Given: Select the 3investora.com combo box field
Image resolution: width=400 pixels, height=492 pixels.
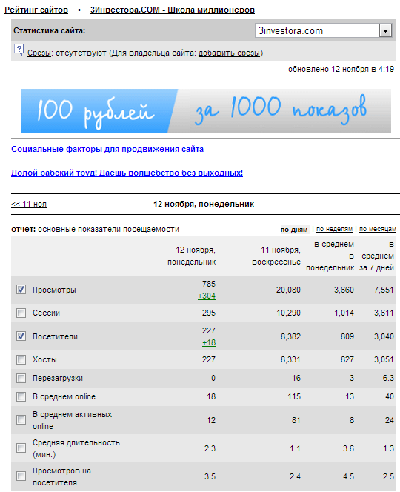Looking at the screenshot, I should (323, 31).
